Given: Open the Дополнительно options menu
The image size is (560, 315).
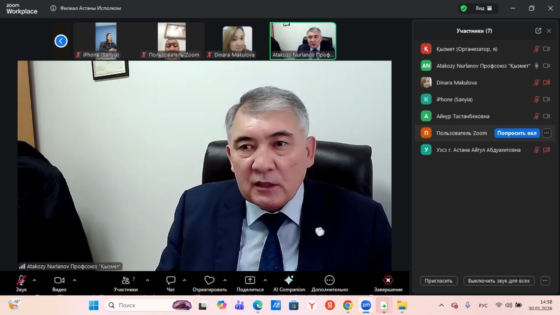Looking at the screenshot, I should pyautogui.click(x=329, y=280).
